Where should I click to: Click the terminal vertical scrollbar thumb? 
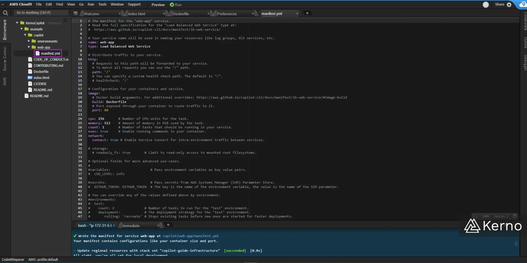point(516,244)
